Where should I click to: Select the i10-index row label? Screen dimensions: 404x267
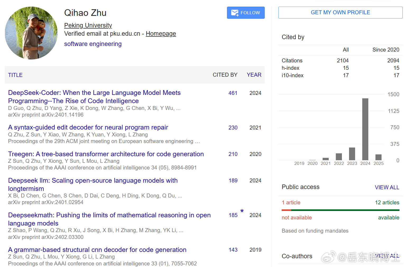(292, 75)
